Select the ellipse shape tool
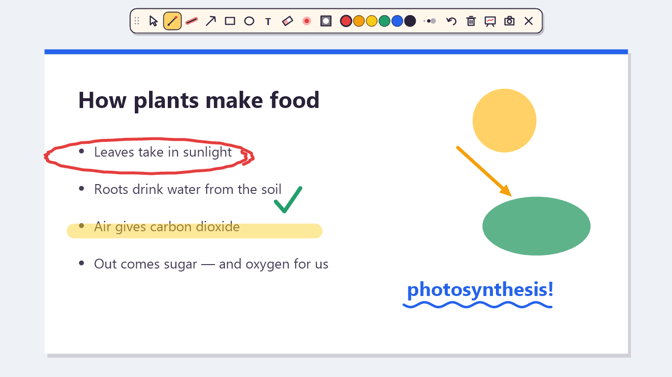 [249, 21]
